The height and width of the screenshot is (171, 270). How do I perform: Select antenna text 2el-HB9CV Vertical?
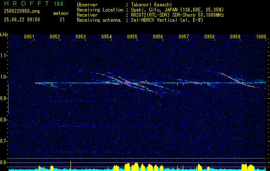[x=154, y=20]
